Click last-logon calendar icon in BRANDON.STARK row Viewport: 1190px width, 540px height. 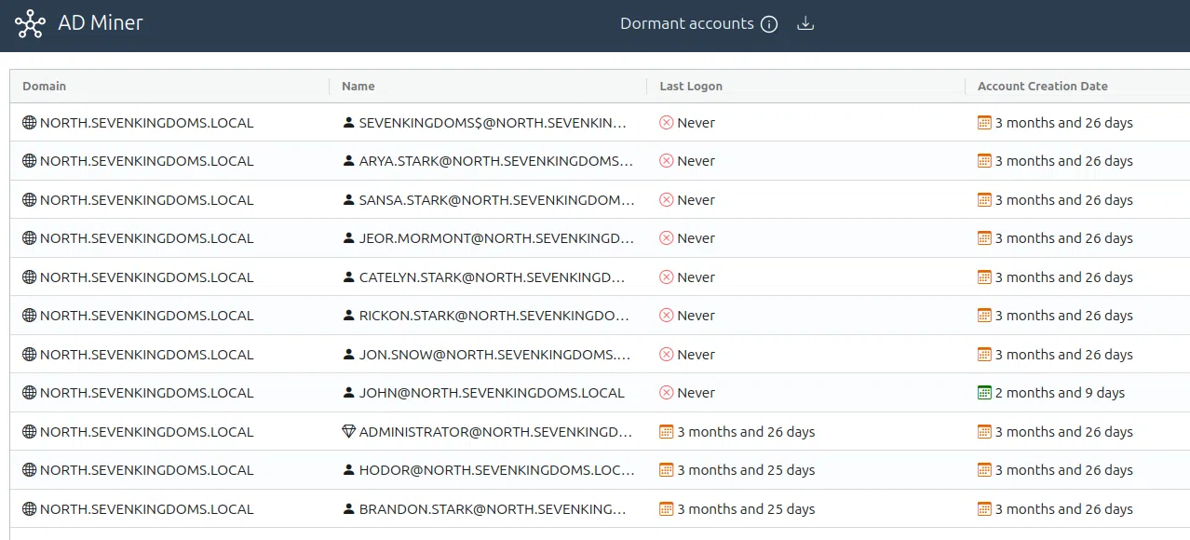point(666,508)
